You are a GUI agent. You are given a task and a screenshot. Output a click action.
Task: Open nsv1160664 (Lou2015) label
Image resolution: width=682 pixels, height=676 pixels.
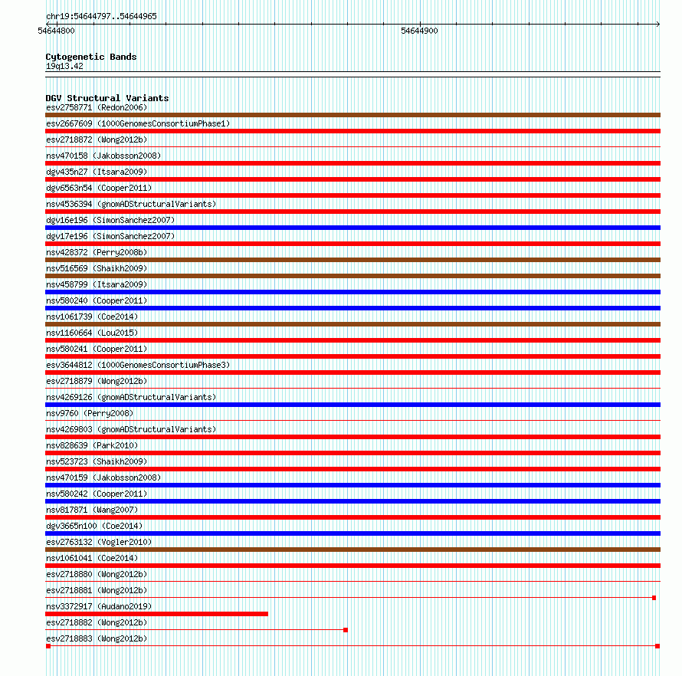92,333
